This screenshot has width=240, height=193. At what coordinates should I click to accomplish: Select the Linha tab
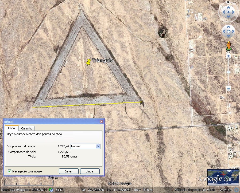point(12,128)
